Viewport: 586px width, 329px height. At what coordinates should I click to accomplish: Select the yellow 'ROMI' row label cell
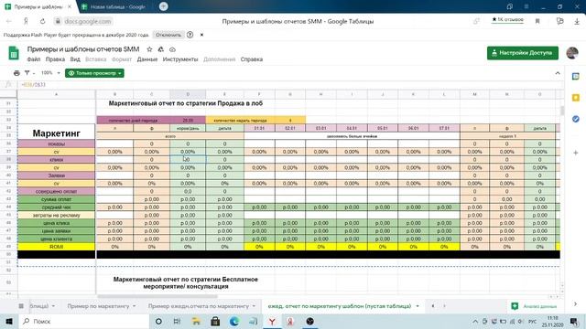[57, 247]
